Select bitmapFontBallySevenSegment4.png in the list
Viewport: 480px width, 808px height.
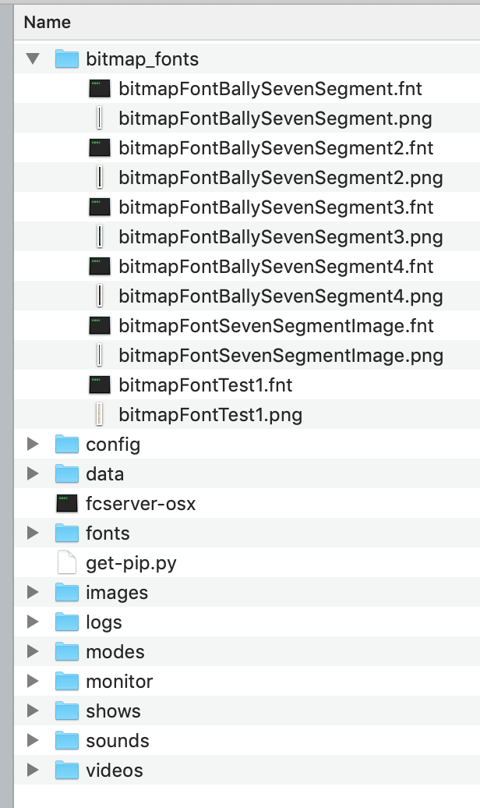[281, 296]
